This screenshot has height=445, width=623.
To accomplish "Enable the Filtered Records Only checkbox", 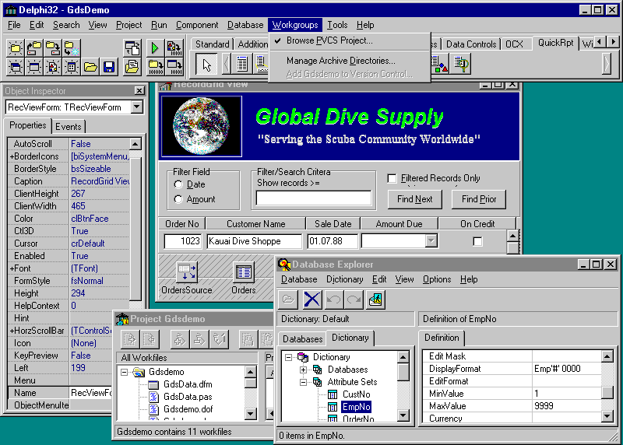I will click(392, 178).
